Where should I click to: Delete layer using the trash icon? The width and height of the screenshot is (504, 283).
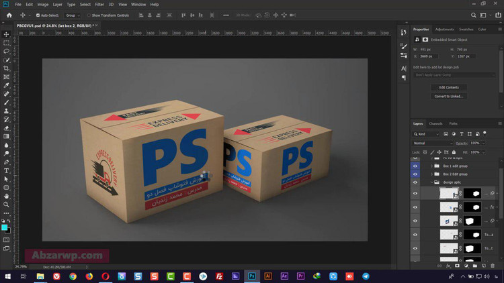click(x=494, y=266)
